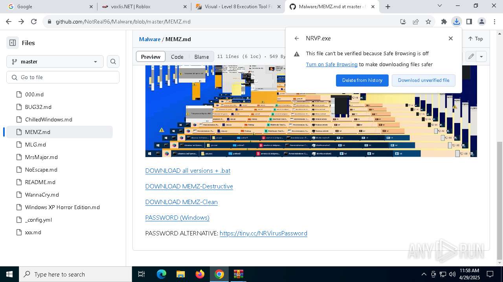Open BUG32.md in file tree

[x=58, y=107]
